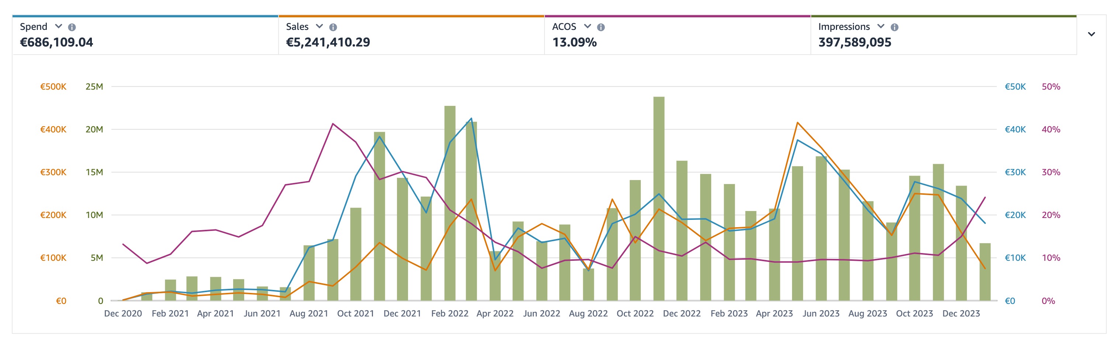Select the ACOS value 13.09%
The width and height of the screenshot is (1120, 346).
pos(574,42)
